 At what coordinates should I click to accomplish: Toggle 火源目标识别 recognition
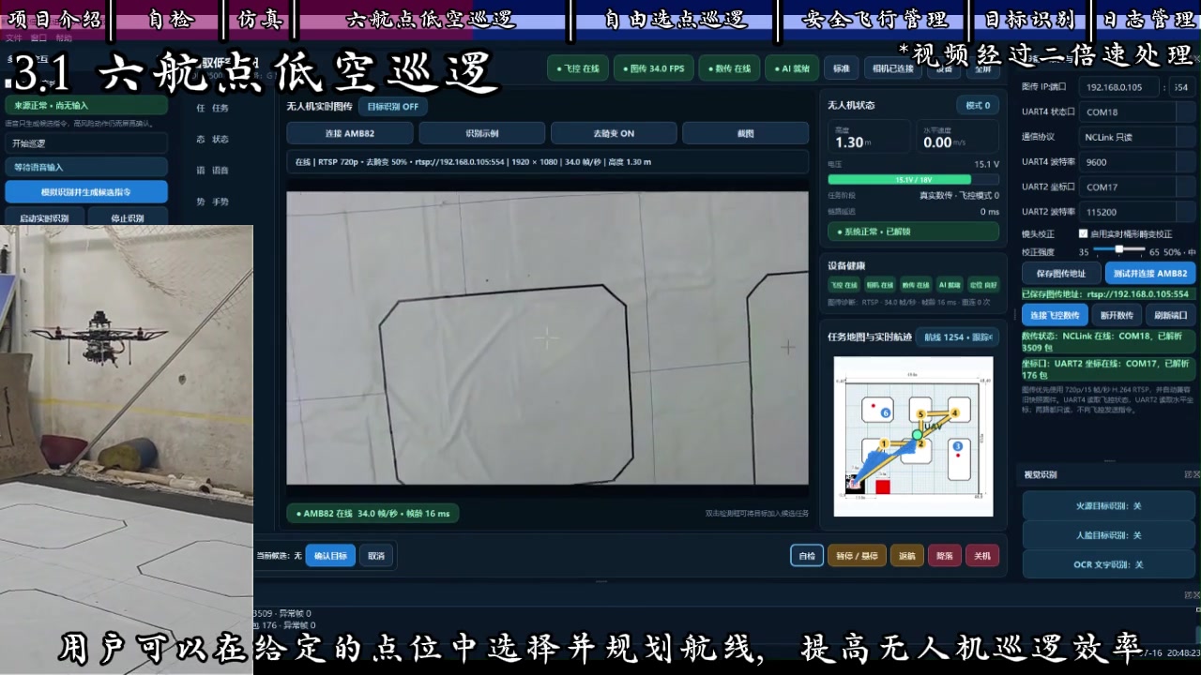coord(1108,506)
